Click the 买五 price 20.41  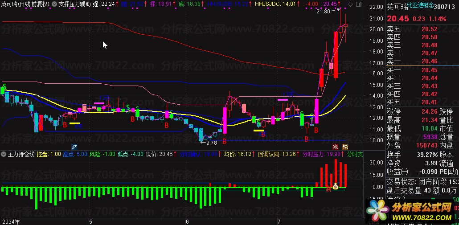click(430, 102)
